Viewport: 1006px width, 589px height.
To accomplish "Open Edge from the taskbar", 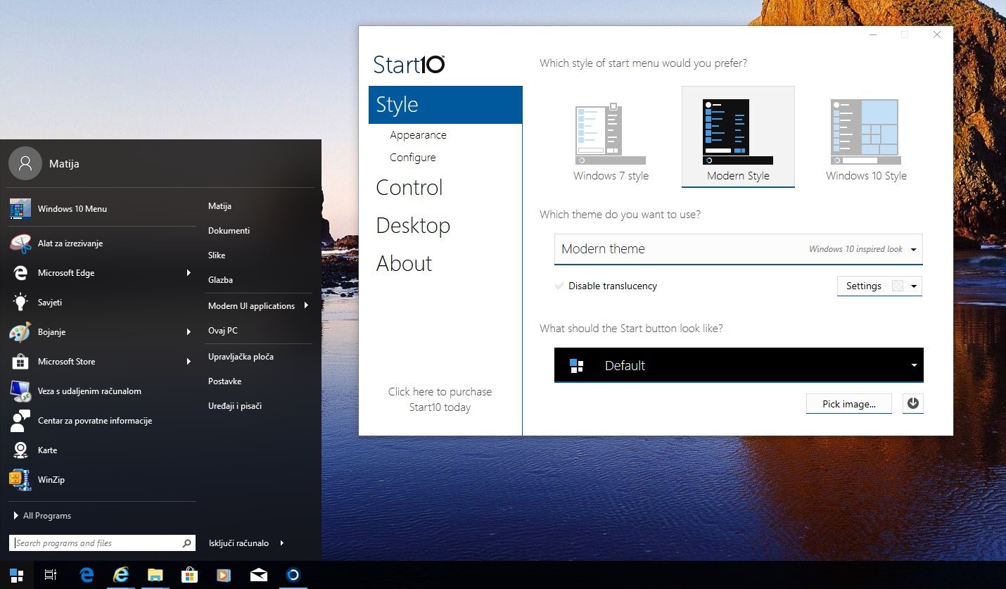I will 87,575.
